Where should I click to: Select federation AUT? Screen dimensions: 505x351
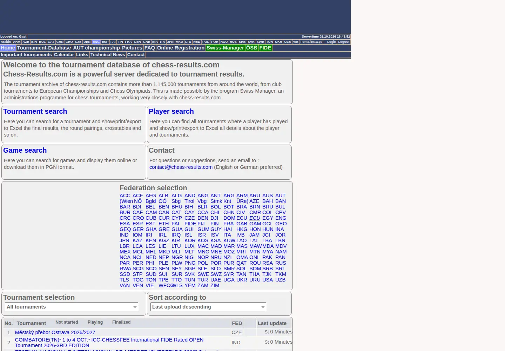click(280, 196)
